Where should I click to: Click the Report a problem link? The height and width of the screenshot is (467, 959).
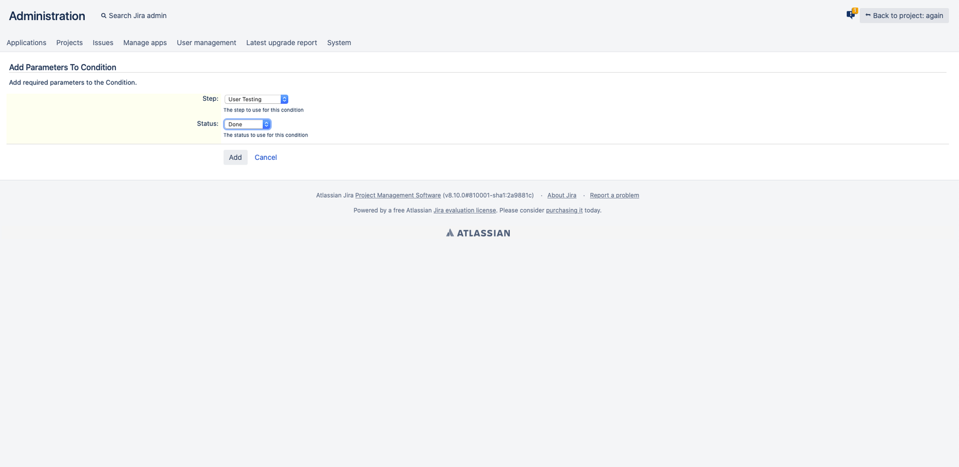(x=614, y=196)
